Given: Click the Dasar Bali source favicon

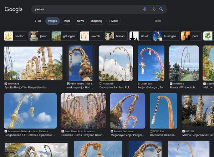Looking at the screenshot, I should (x=139, y=84).
